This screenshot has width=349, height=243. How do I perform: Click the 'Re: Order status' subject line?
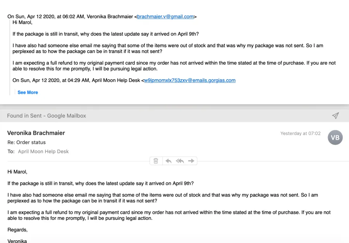tap(26, 142)
